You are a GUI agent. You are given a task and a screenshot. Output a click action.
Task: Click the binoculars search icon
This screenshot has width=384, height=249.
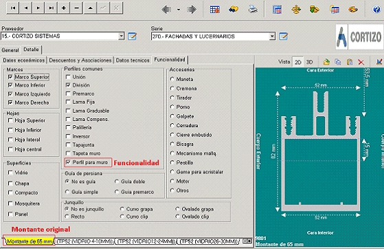234,10
